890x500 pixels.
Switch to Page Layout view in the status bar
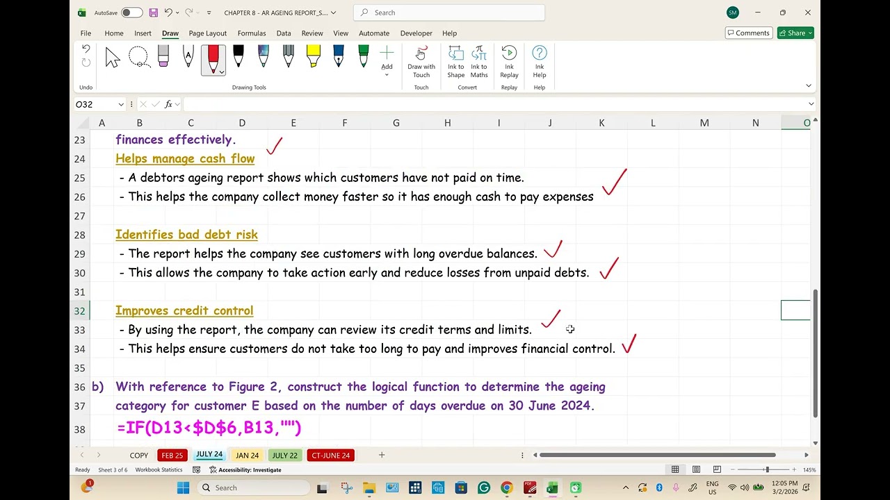(x=696, y=469)
